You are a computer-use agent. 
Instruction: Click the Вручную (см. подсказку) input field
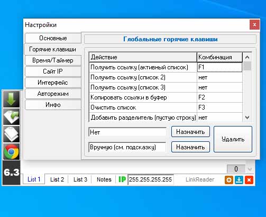127,147
